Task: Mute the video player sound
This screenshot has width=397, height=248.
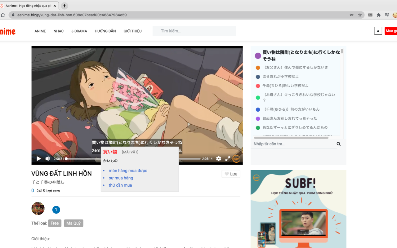Action: click(x=47, y=158)
